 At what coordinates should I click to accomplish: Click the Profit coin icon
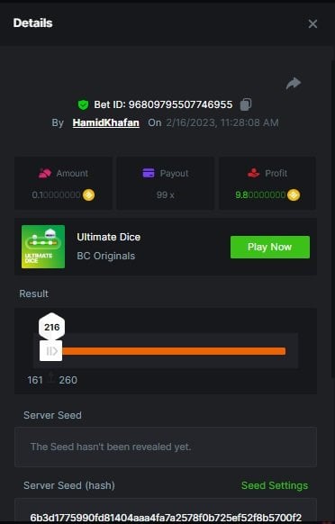pyautogui.click(x=294, y=194)
